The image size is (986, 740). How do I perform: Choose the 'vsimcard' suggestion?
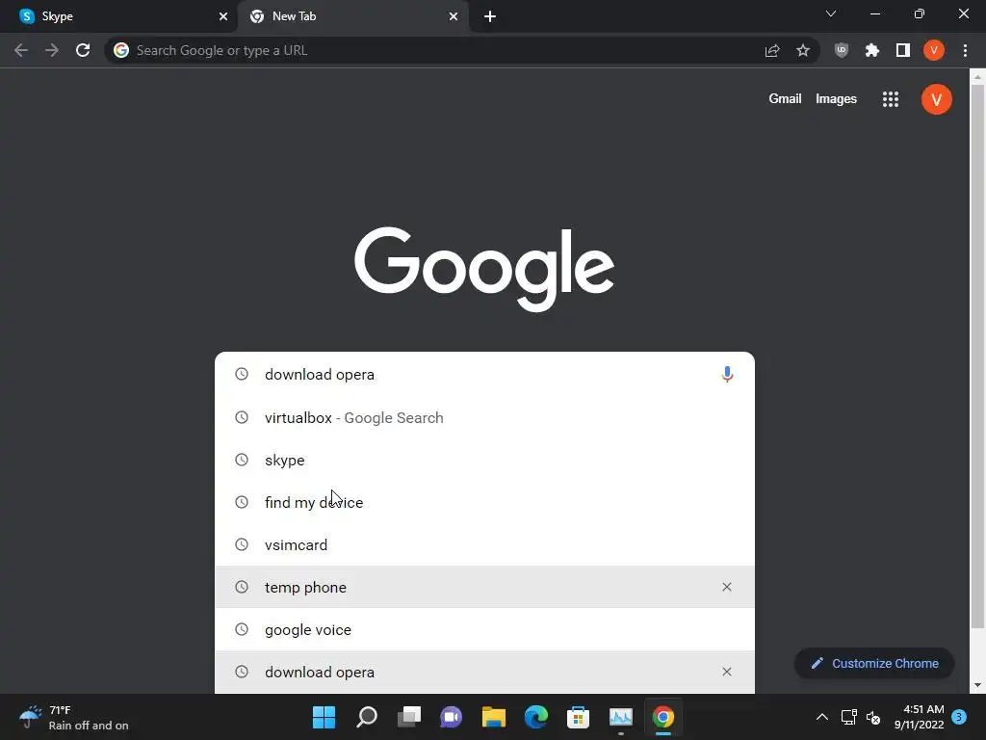coord(484,545)
